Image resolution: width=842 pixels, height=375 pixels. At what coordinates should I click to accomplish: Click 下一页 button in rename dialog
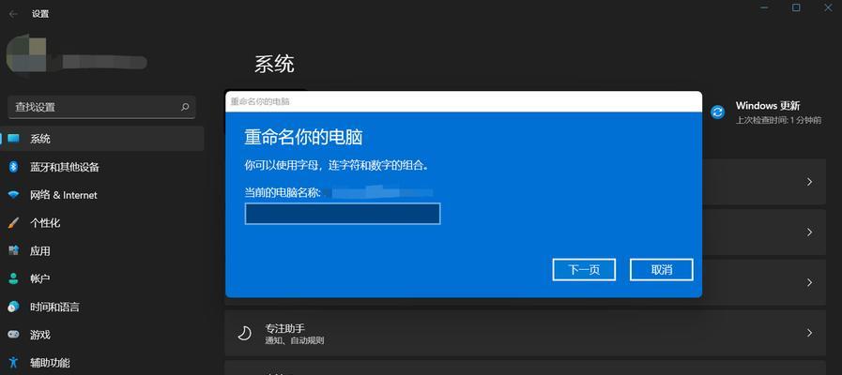(584, 269)
